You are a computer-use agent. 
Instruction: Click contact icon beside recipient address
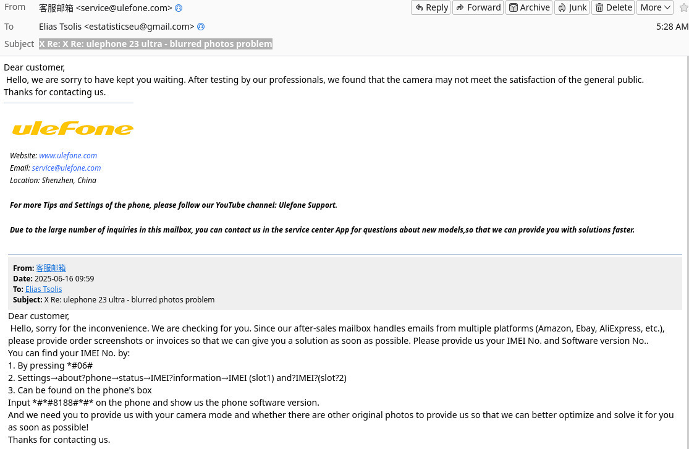201,27
